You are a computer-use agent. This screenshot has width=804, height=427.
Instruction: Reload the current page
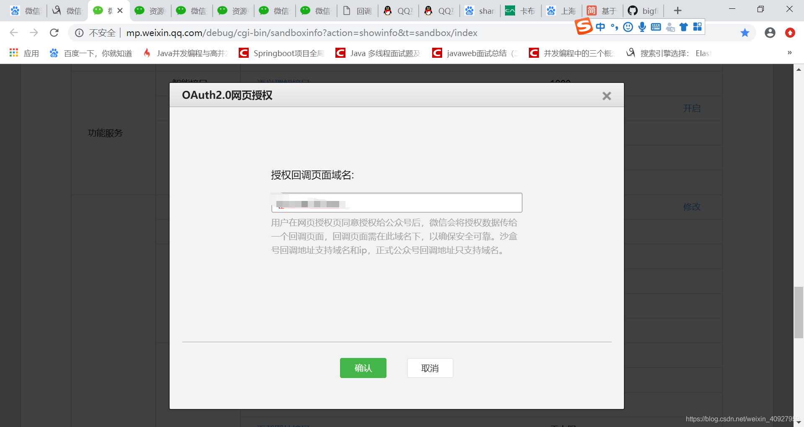coord(54,33)
